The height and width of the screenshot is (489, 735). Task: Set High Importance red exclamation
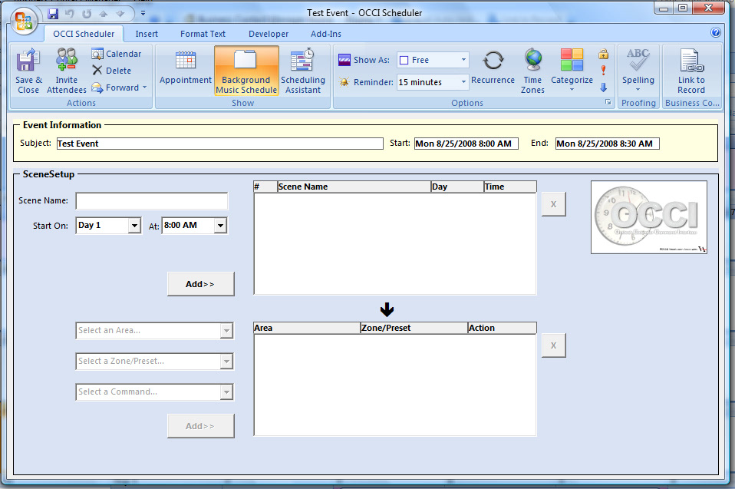(603, 71)
